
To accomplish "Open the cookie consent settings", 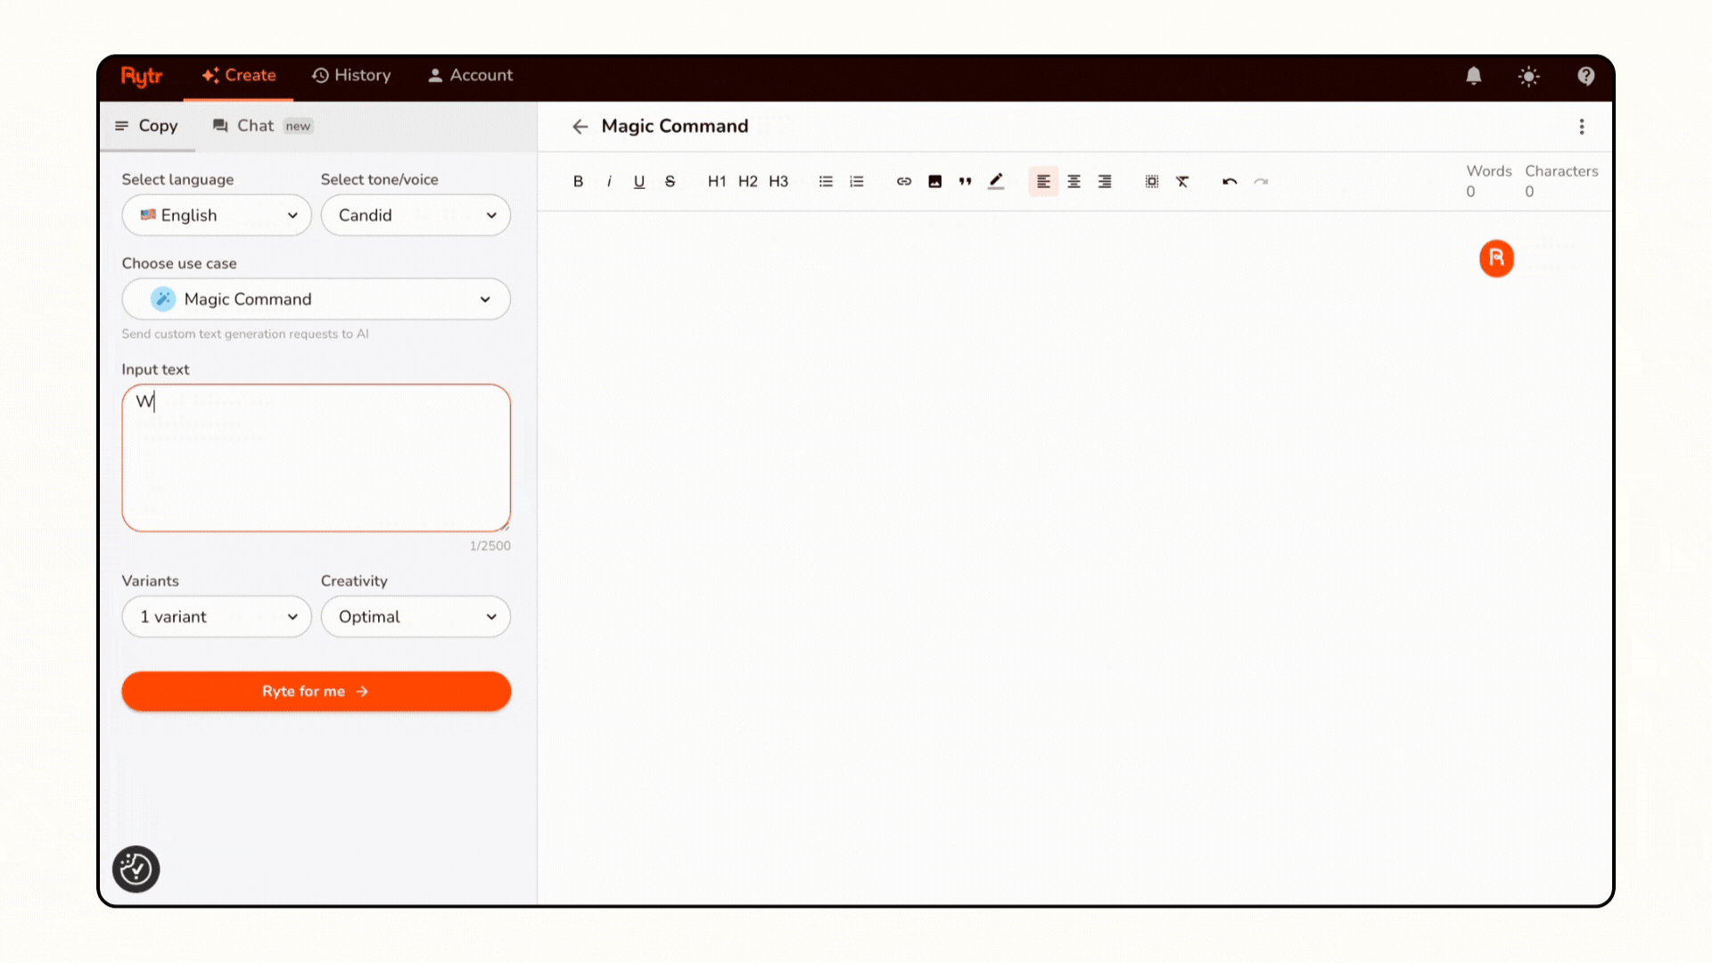I will click(136, 869).
